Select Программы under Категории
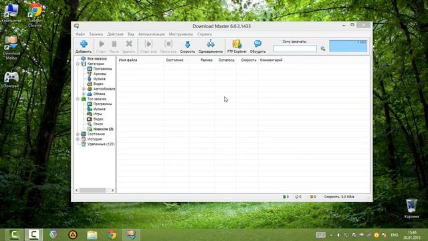 point(102,69)
